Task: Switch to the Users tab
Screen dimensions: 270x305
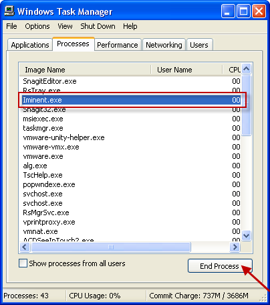Action: click(199, 45)
